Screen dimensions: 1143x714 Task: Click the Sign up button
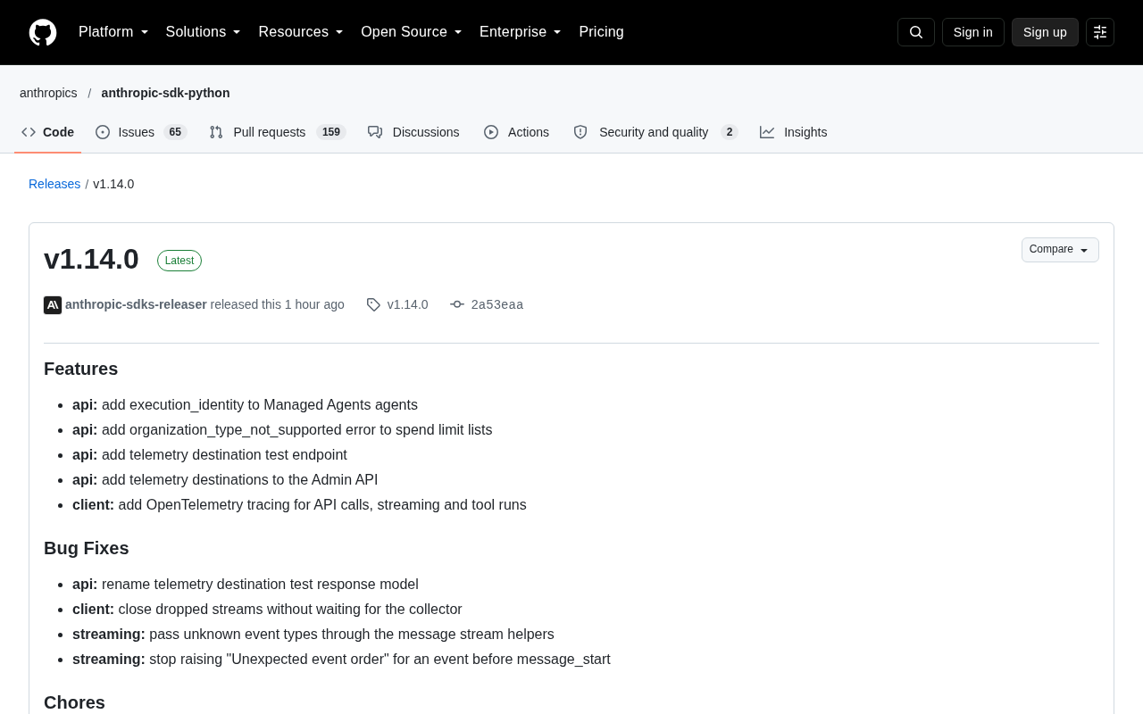point(1045,32)
